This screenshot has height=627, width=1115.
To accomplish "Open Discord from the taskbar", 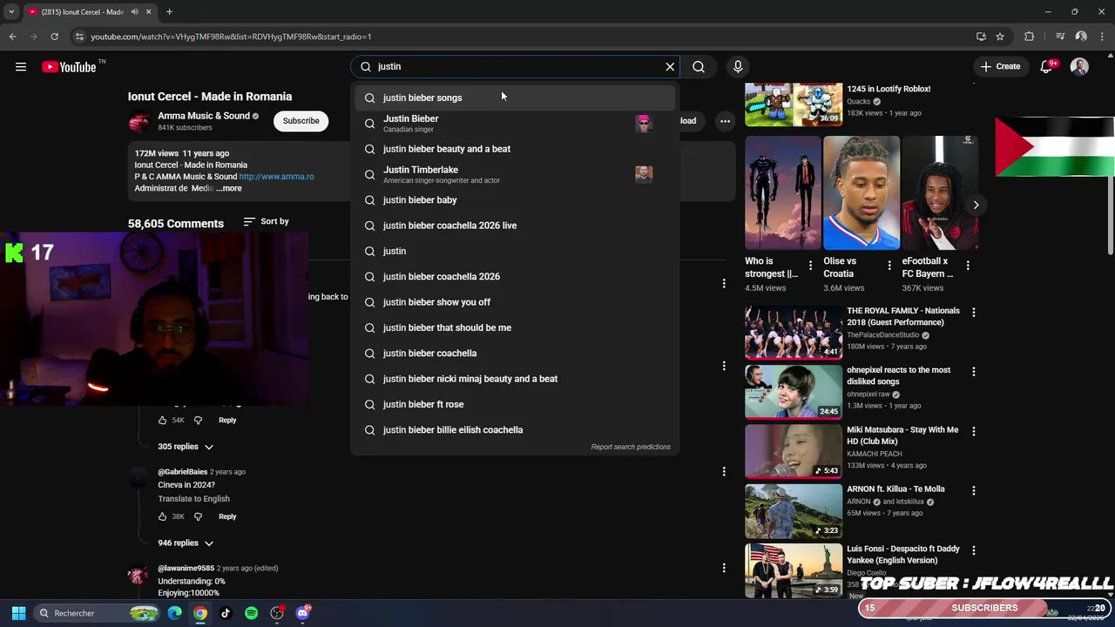I will (x=302, y=613).
